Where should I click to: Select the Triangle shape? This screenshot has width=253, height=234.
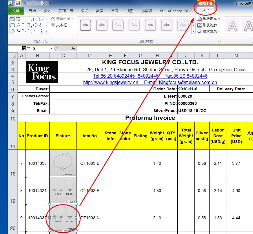coord(18,25)
